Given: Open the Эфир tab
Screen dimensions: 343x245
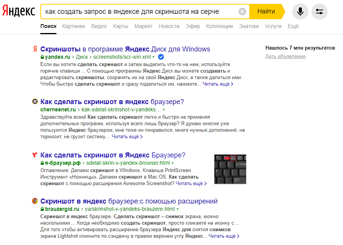Looking at the screenshot, I should pos(193,26).
